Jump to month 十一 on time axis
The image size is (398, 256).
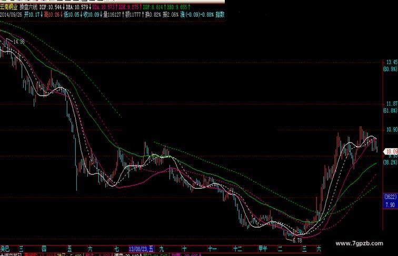coord(212,249)
